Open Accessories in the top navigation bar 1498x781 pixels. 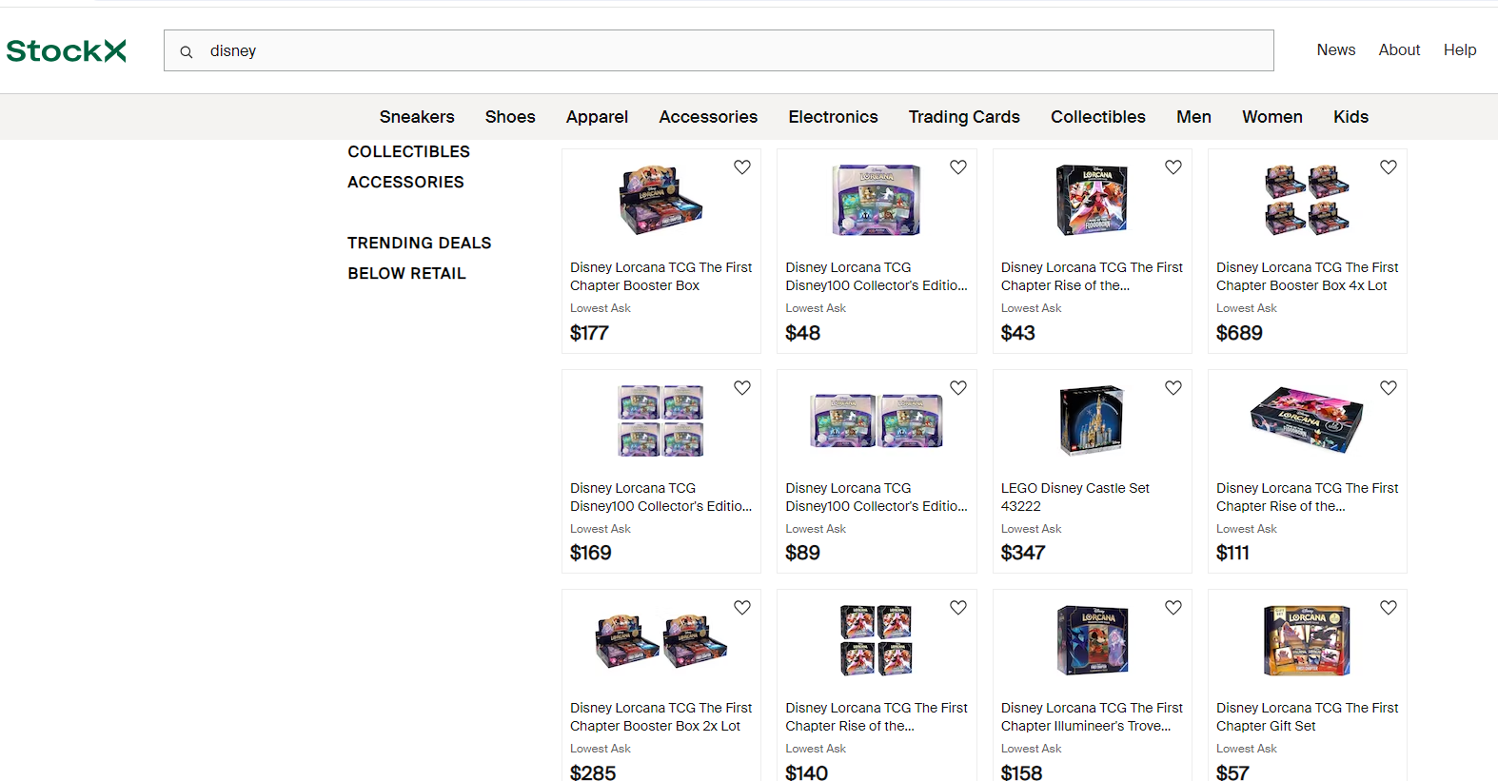(x=708, y=117)
